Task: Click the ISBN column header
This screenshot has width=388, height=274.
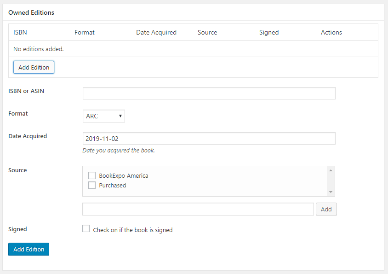Action: 20,33
